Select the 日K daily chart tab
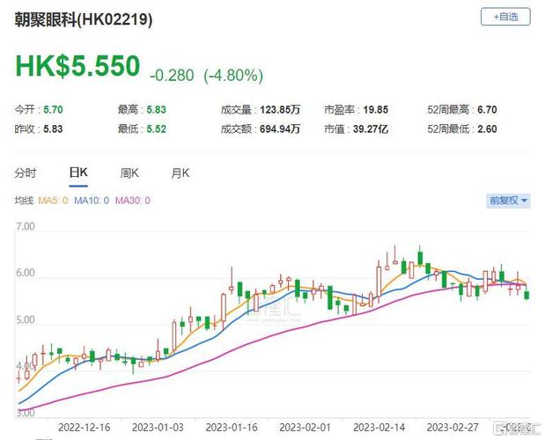Viewport: 545px width, 440px height. pos(78,172)
